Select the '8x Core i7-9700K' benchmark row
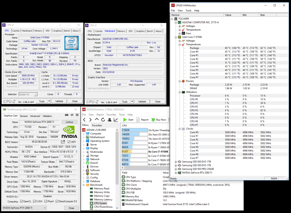The width and height of the screenshot is (291, 213). pyautogui.click(x=146, y=151)
